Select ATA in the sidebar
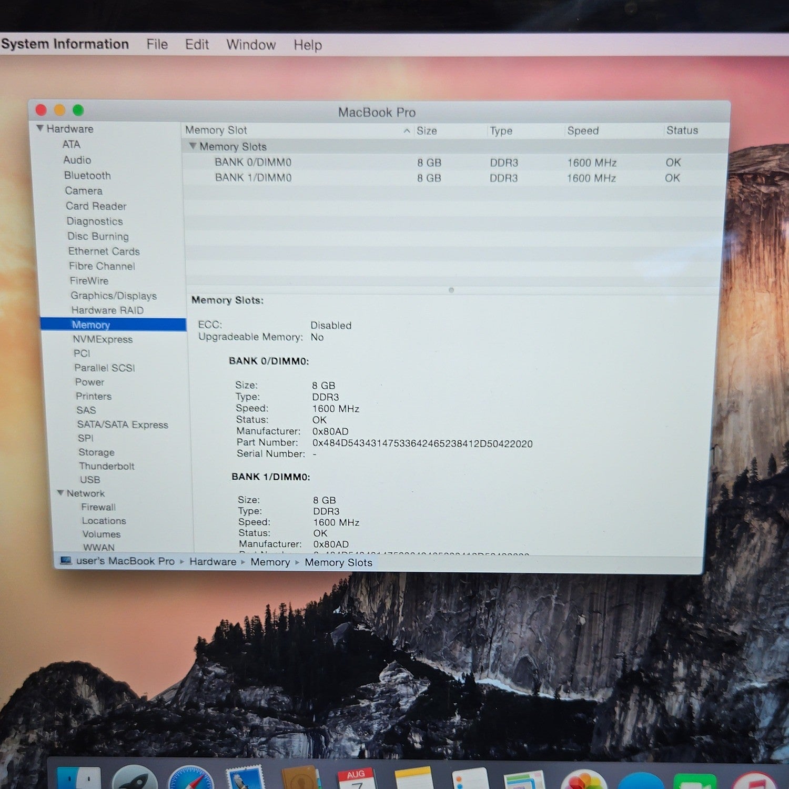Image resolution: width=789 pixels, height=789 pixels. (x=72, y=145)
